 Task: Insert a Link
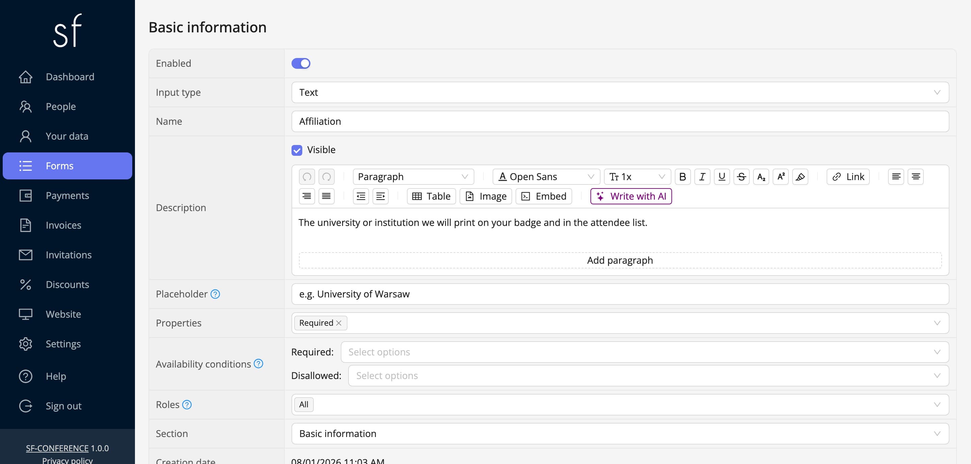point(848,177)
